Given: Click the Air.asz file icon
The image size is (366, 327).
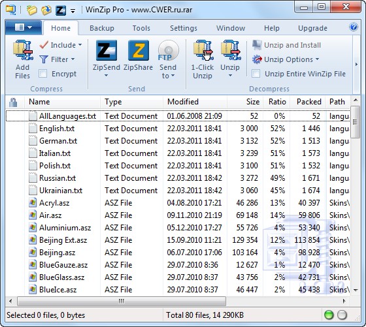Looking at the screenshot, I should pos(33,215).
